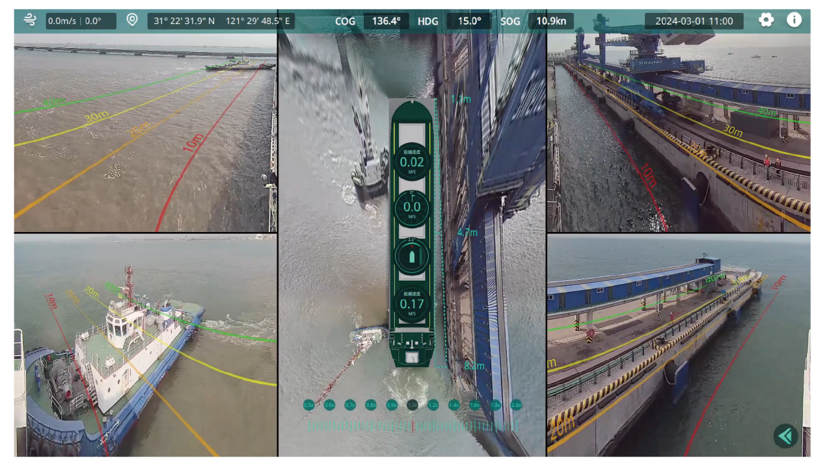The width and height of the screenshot is (825, 464).
Task: Choose the 1.4x zoom preset
Action: click(454, 405)
